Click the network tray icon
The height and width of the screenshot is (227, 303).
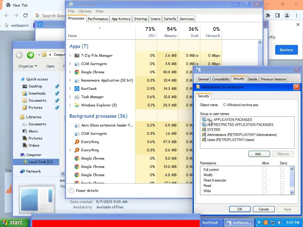[x=273, y=223]
